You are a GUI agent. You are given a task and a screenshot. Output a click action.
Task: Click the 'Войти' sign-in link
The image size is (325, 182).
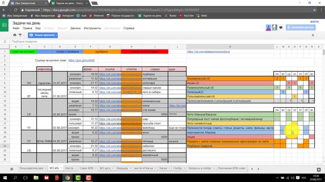[314, 22]
